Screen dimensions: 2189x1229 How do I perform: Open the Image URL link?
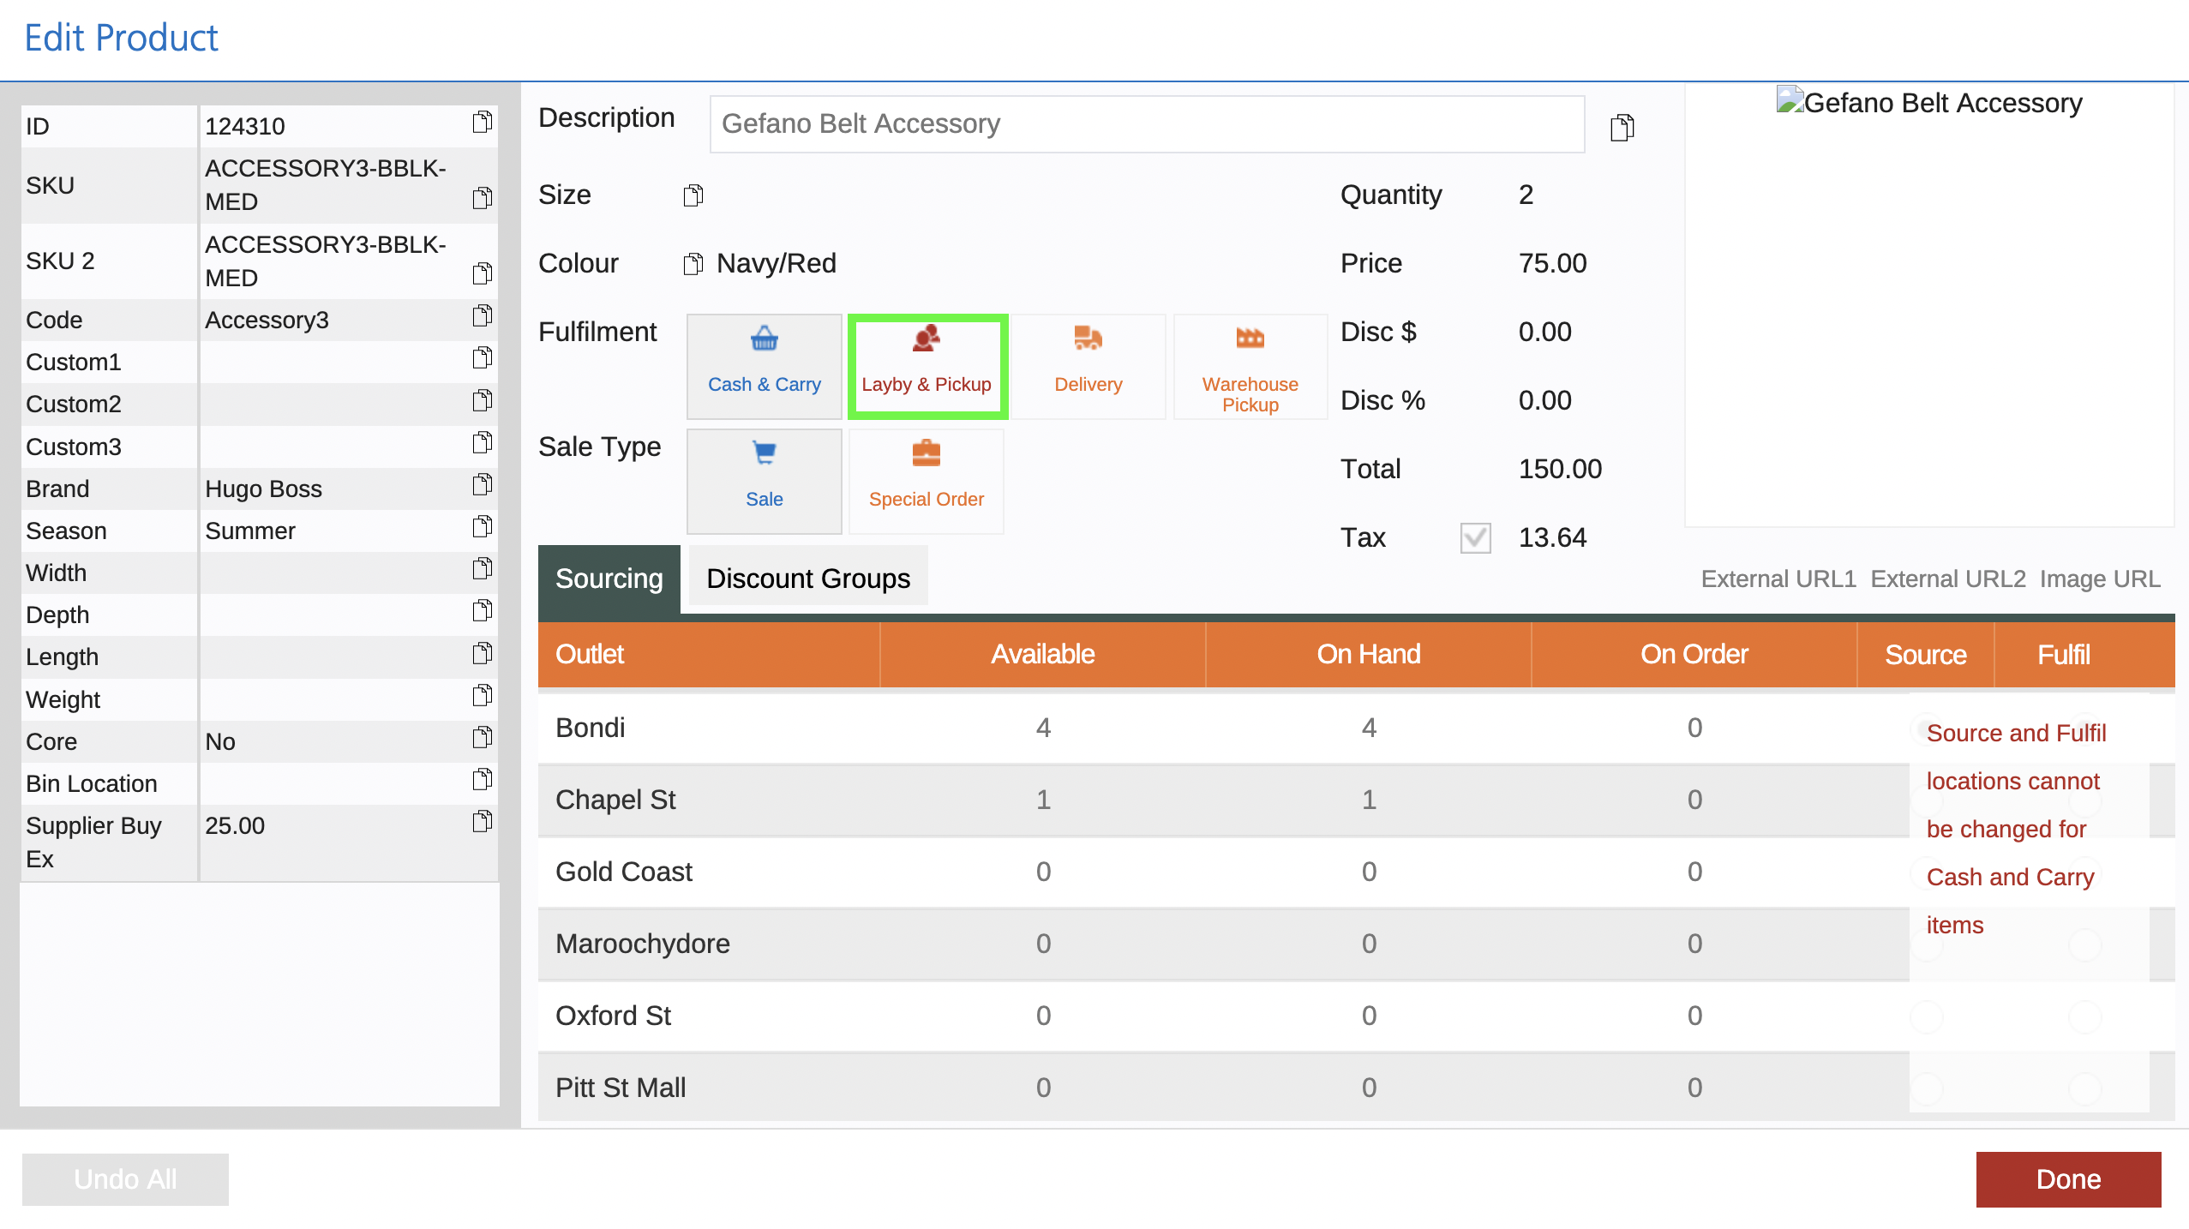pyautogui.click(x=2100, y=579)
